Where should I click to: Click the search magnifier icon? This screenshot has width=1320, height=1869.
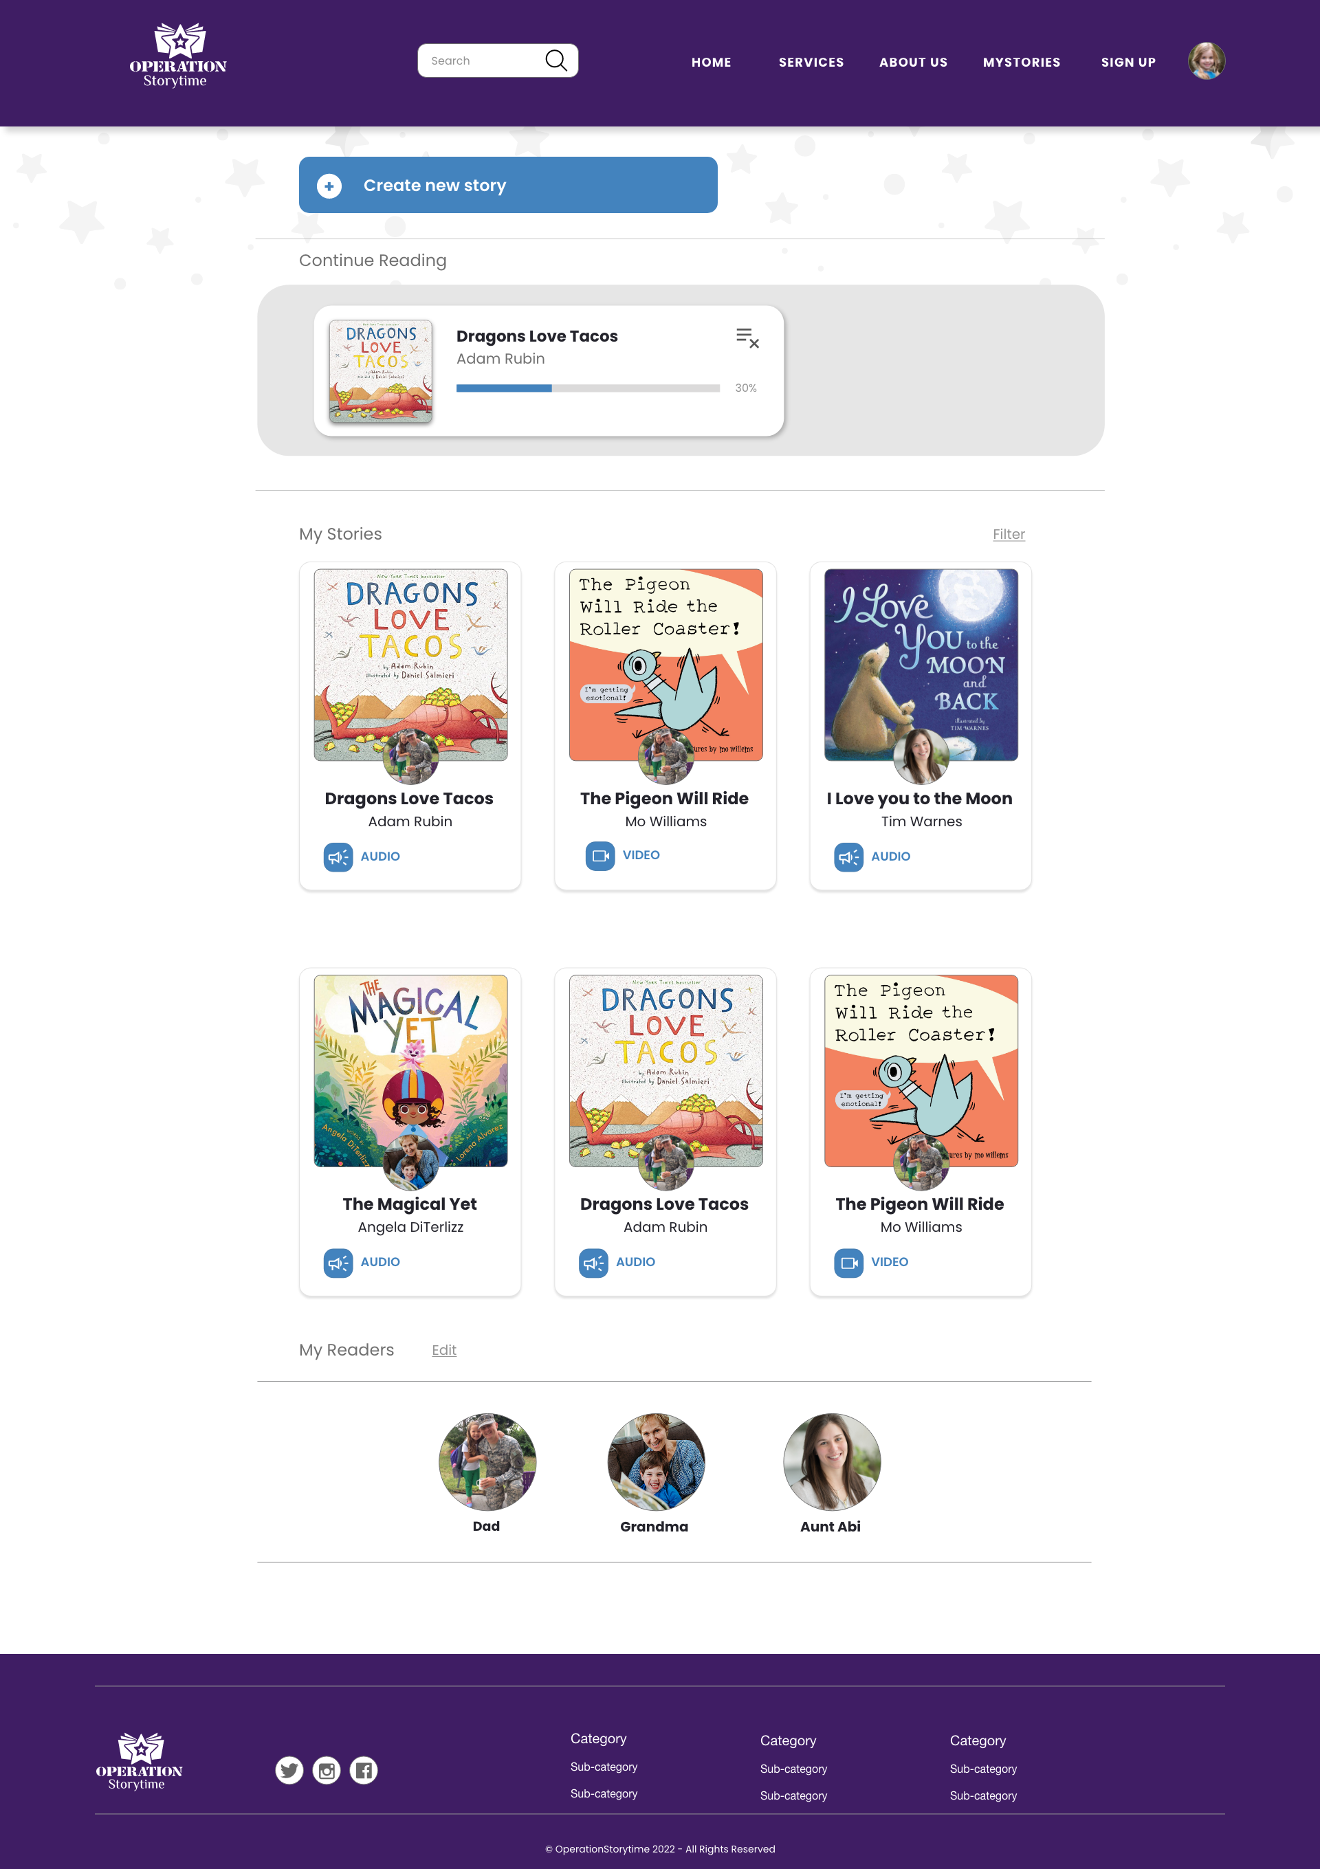(x=556, y=60)
